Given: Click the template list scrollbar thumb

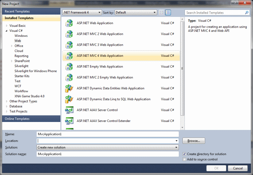Looking at the screenshot, I should tap(182, 69).
